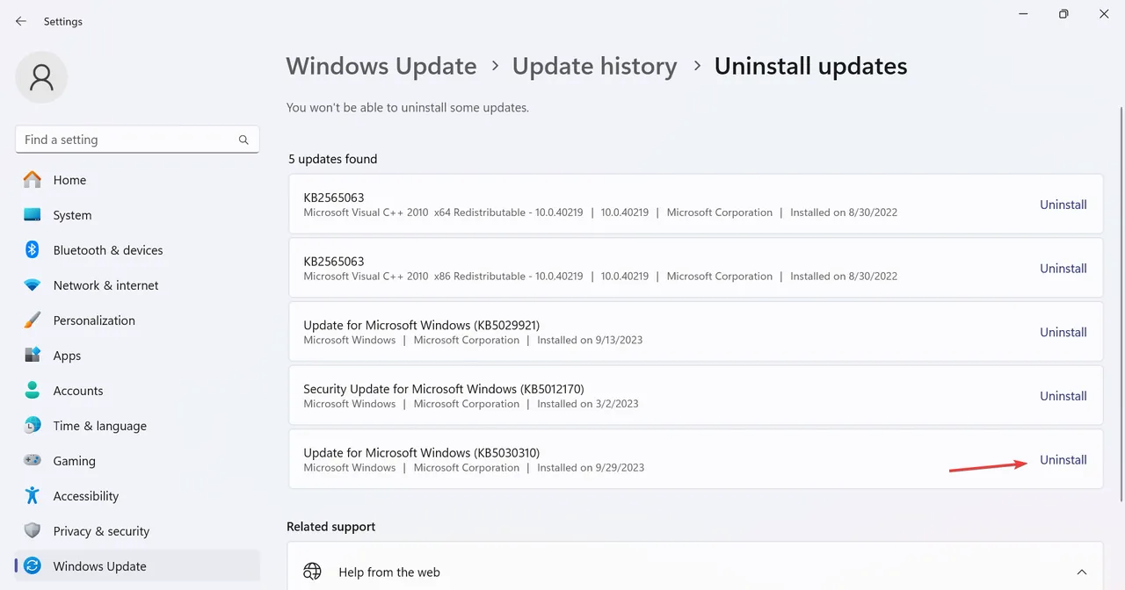Go to Time & language
This screenshot has width=1125, height=590.
(137, 426)
